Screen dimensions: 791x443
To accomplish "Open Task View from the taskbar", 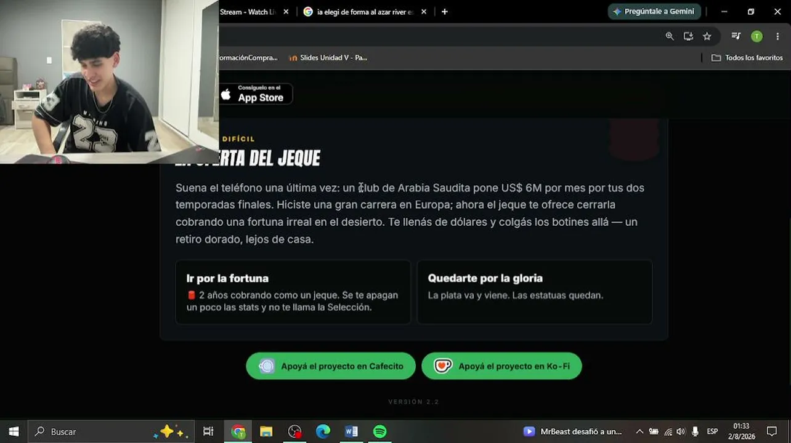I will click(x=208, y=431).
